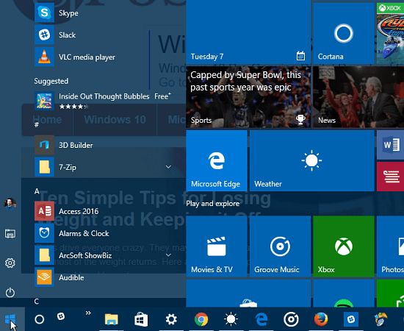404x331 pixels.
Task: Open the Sports news tile
Action: tap(248, 97)
